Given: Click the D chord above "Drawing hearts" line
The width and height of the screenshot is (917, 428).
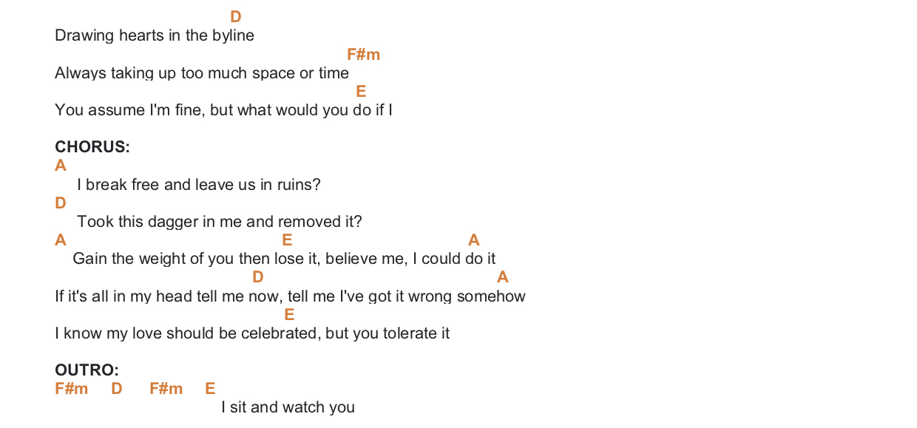Looking at the screenshot, I should (236, 17).
